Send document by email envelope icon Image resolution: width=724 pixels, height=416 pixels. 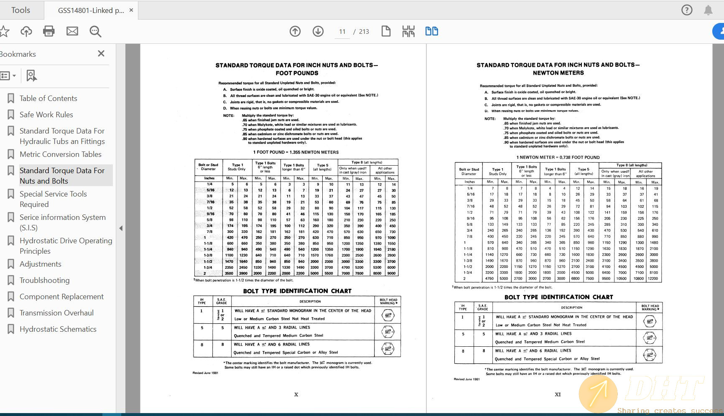pyautogui.click(x=72, y=31)
